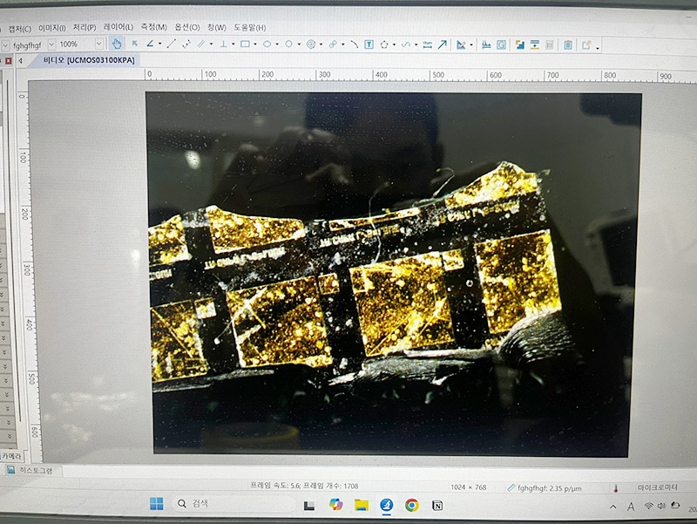Click the 카메라 side panel tab
The height and width of the screenshot is (524, 697).
point(10,456)
